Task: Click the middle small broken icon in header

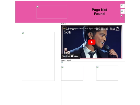Action: click(123, 11)
